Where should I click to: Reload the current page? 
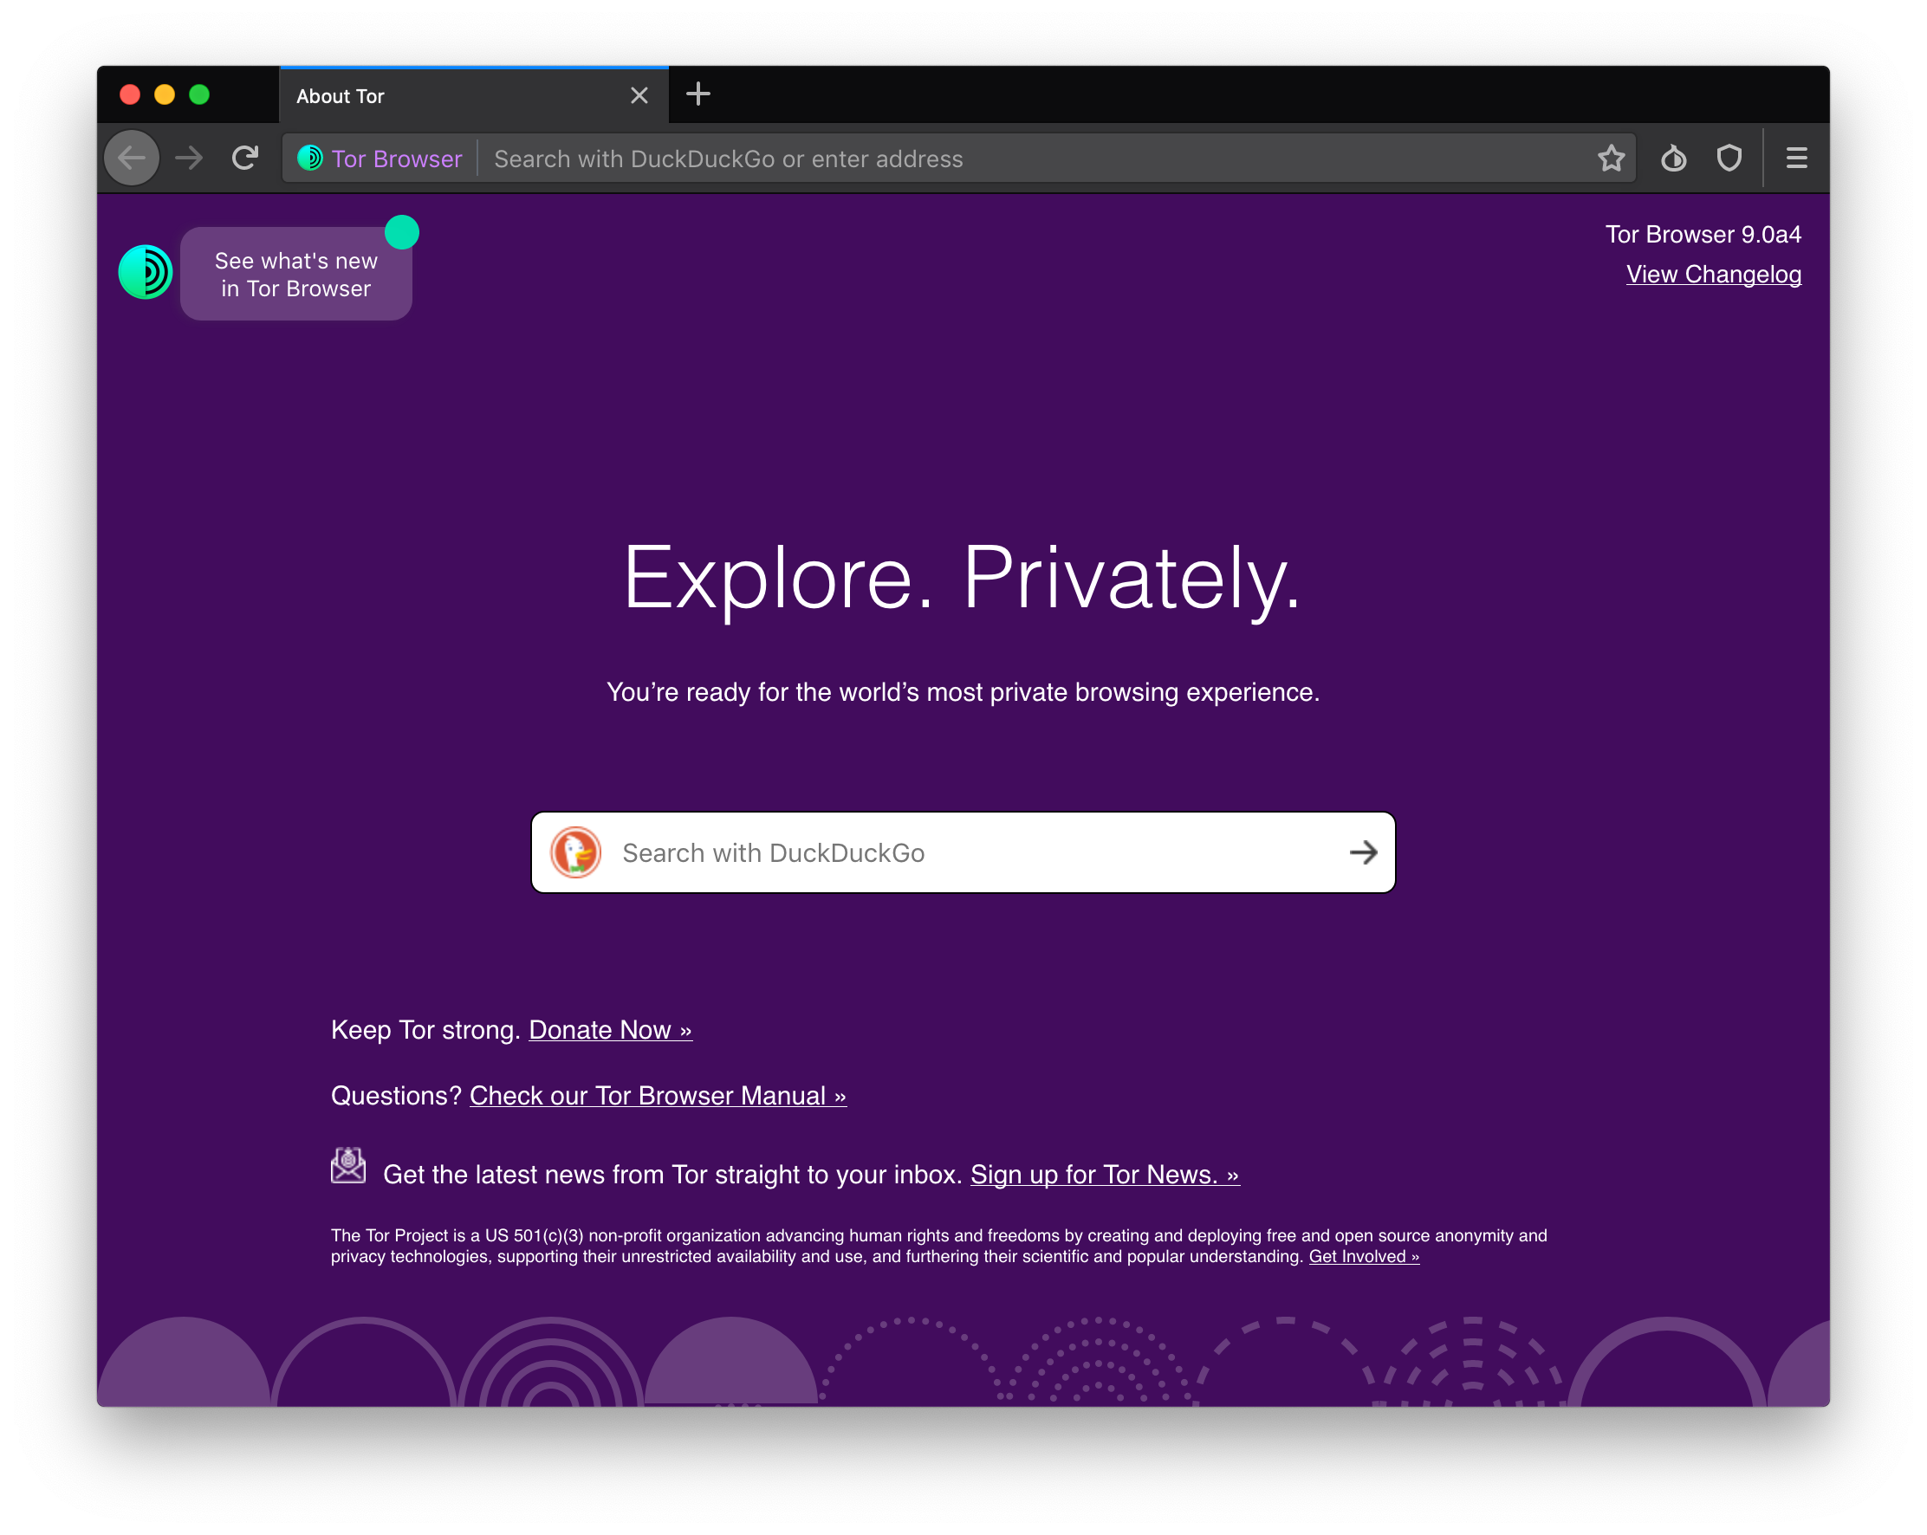(244, 159)
